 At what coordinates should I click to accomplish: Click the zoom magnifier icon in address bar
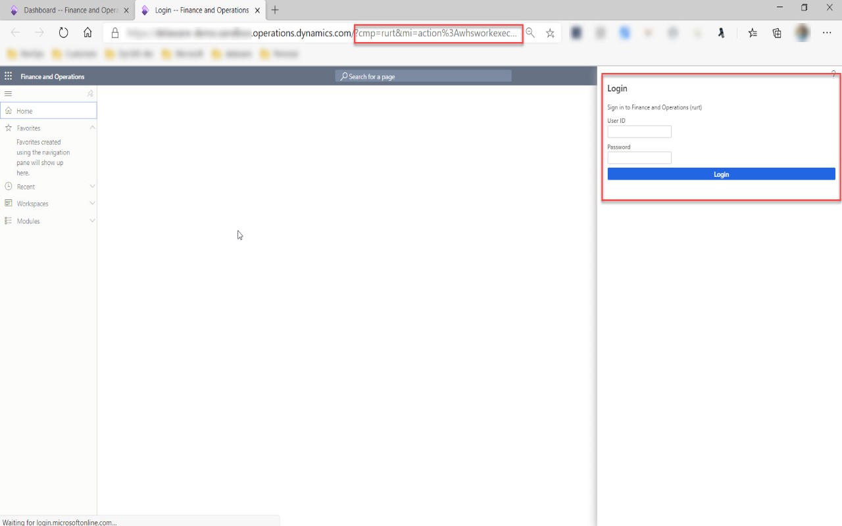[530, 33]
